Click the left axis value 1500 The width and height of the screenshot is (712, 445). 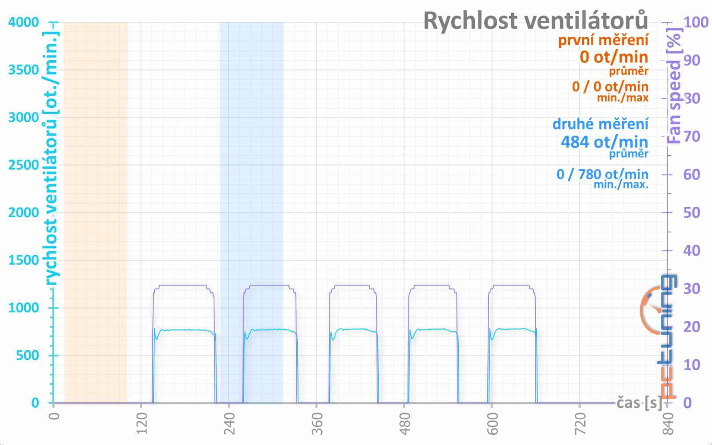pyautogui.click(x=24, y=260)
